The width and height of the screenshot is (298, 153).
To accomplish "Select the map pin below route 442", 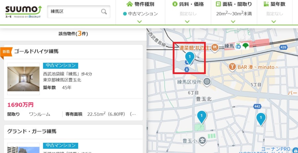I will coord(261,119).
